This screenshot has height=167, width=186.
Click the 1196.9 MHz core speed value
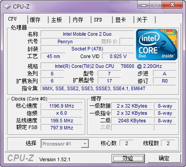(62, 106)
